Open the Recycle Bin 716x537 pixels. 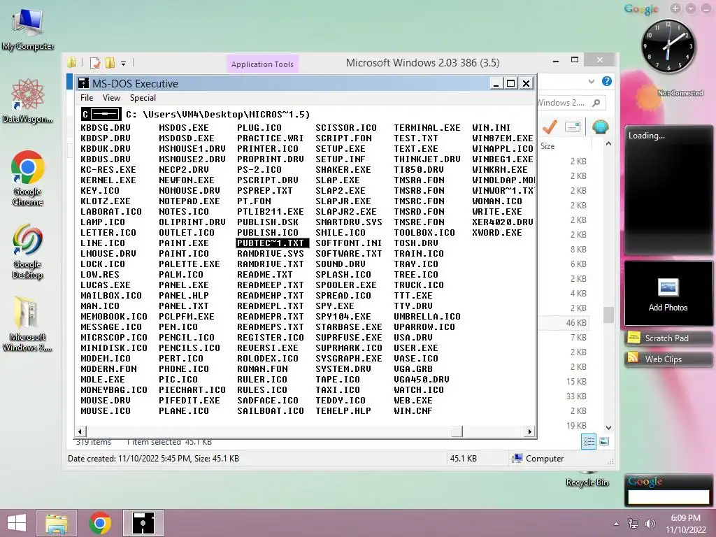coord(587,480)
